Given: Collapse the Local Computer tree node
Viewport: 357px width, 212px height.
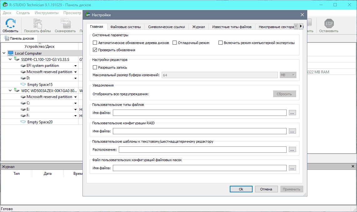Looking at the screenshot, I should click(x=4, y=53).
